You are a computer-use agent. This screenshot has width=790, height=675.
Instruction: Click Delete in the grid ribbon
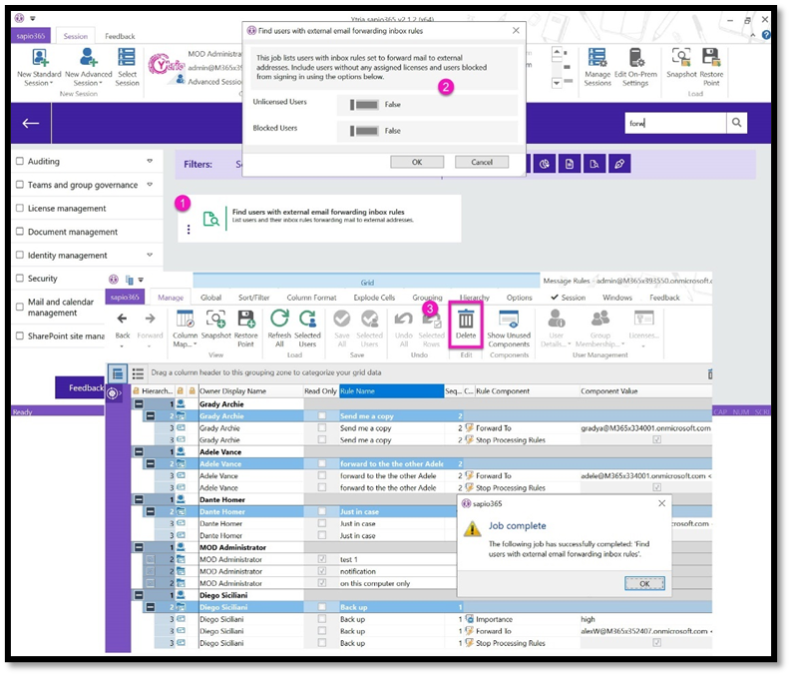pos(466,325)
